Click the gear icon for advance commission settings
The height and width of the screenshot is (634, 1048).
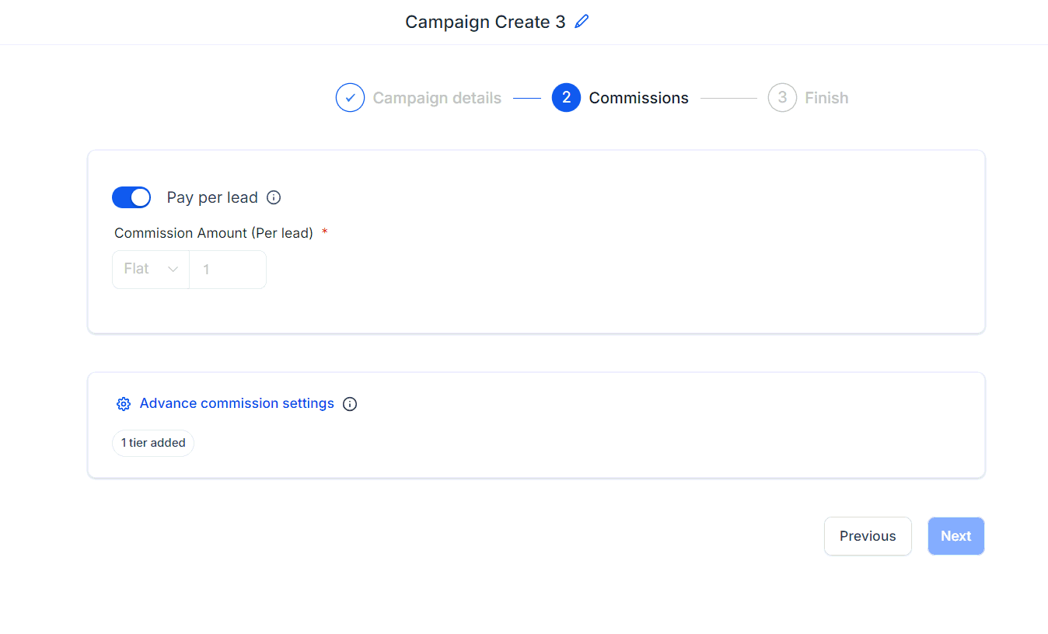tap(124, 404)
